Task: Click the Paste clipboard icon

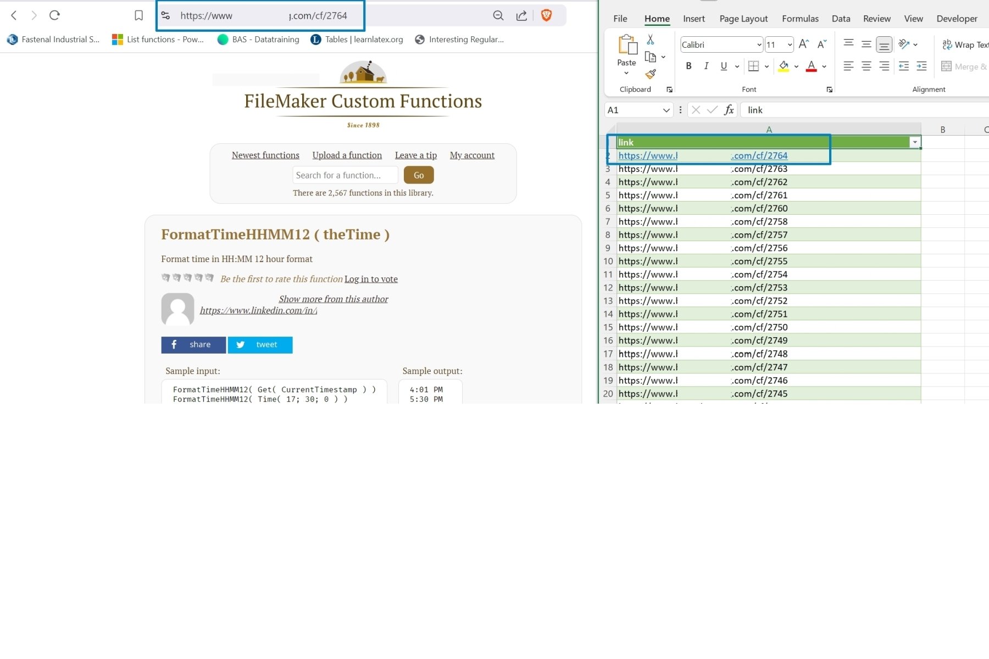Action: (x=627, y=45)
